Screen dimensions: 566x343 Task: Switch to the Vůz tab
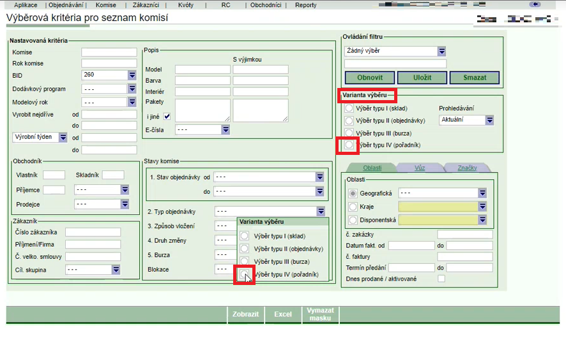420,168
